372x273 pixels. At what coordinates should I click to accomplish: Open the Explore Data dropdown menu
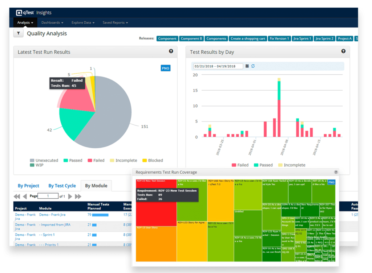coord(83,22)
